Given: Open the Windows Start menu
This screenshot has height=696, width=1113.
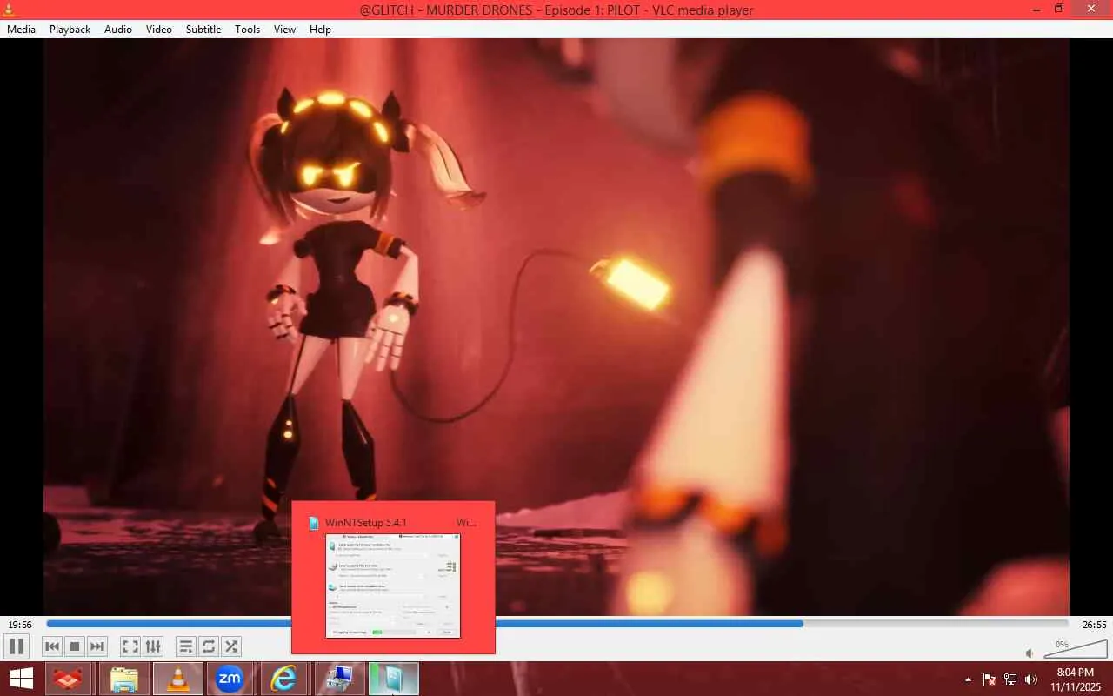Looking at the screenshot, I should pos(22,679).
